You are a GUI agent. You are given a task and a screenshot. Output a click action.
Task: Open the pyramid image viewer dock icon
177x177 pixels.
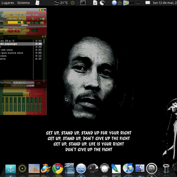click(x=34, y=168)
